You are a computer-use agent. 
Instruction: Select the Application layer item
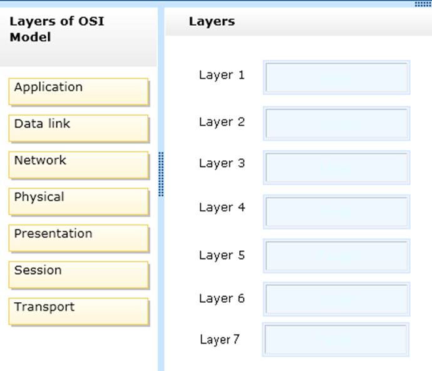click(x=78, y=91)
